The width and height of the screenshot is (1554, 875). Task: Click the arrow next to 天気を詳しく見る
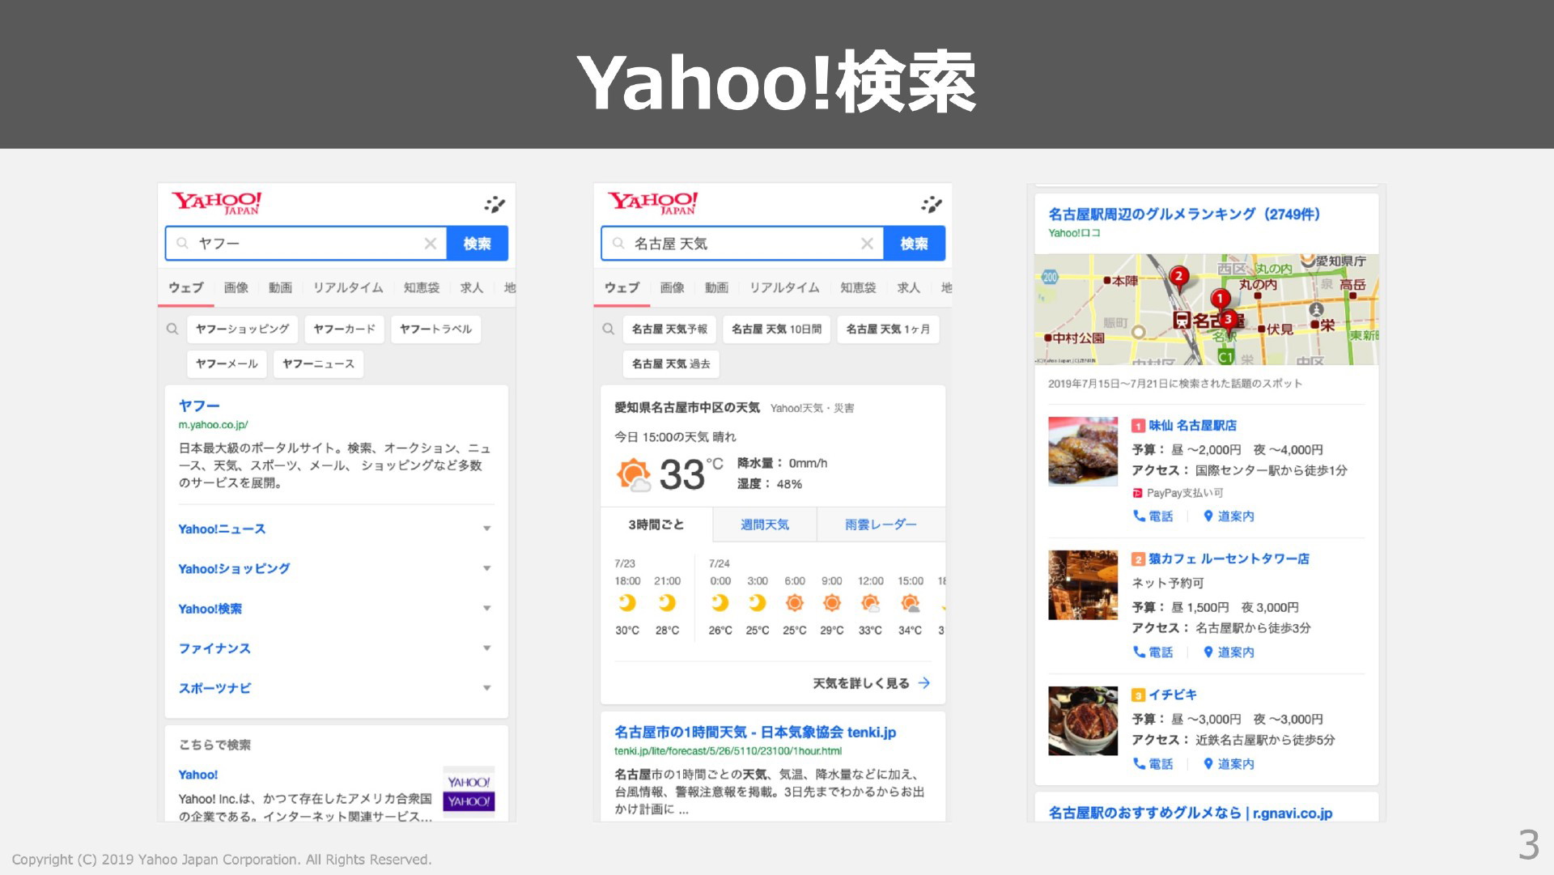924,683
